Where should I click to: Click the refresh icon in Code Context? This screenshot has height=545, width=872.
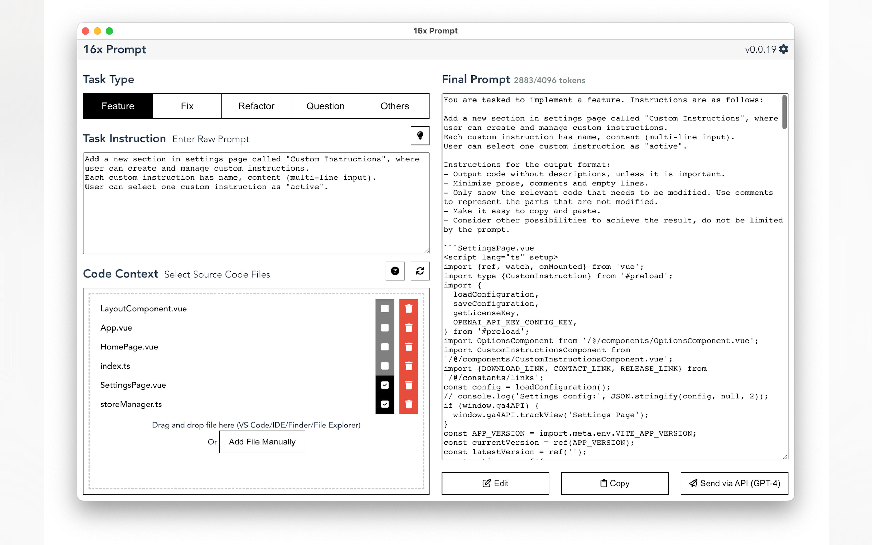420,271
